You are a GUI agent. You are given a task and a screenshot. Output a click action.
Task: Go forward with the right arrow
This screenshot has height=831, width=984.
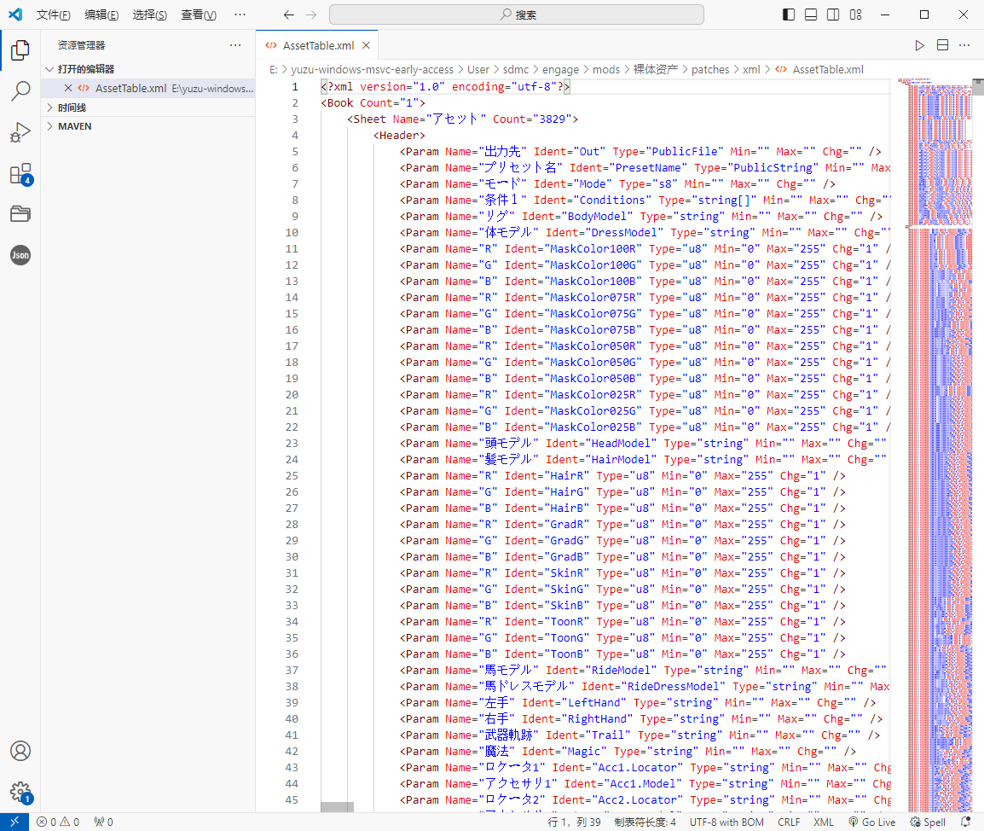click(311, 15)
